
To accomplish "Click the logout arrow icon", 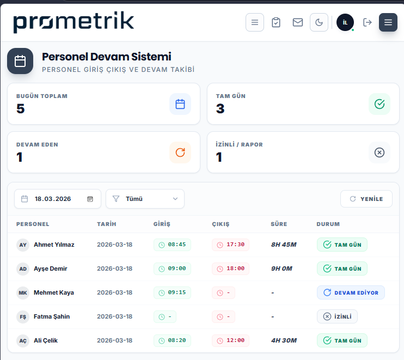I will click(367, 22).
